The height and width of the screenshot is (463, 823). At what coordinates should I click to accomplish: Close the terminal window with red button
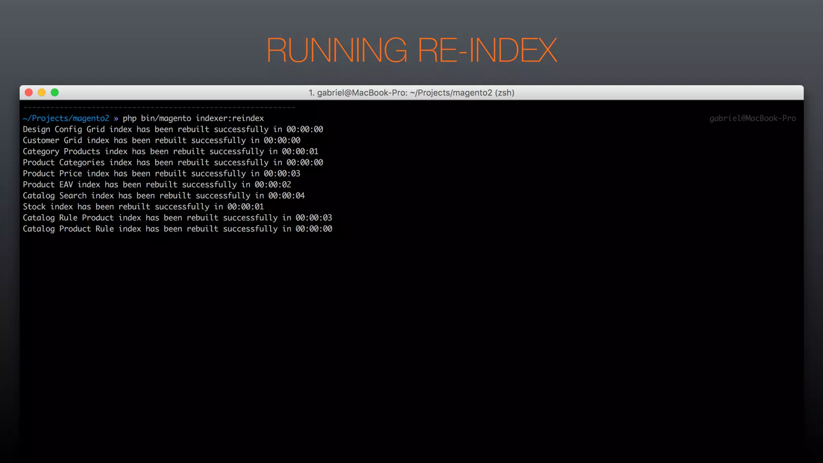29,92
